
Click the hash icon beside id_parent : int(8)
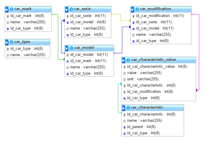pos(124,127)
